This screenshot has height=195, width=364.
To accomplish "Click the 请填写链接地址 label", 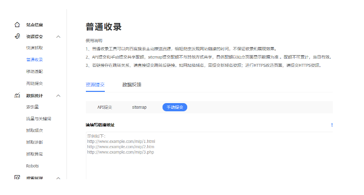I will pos(100,125).
